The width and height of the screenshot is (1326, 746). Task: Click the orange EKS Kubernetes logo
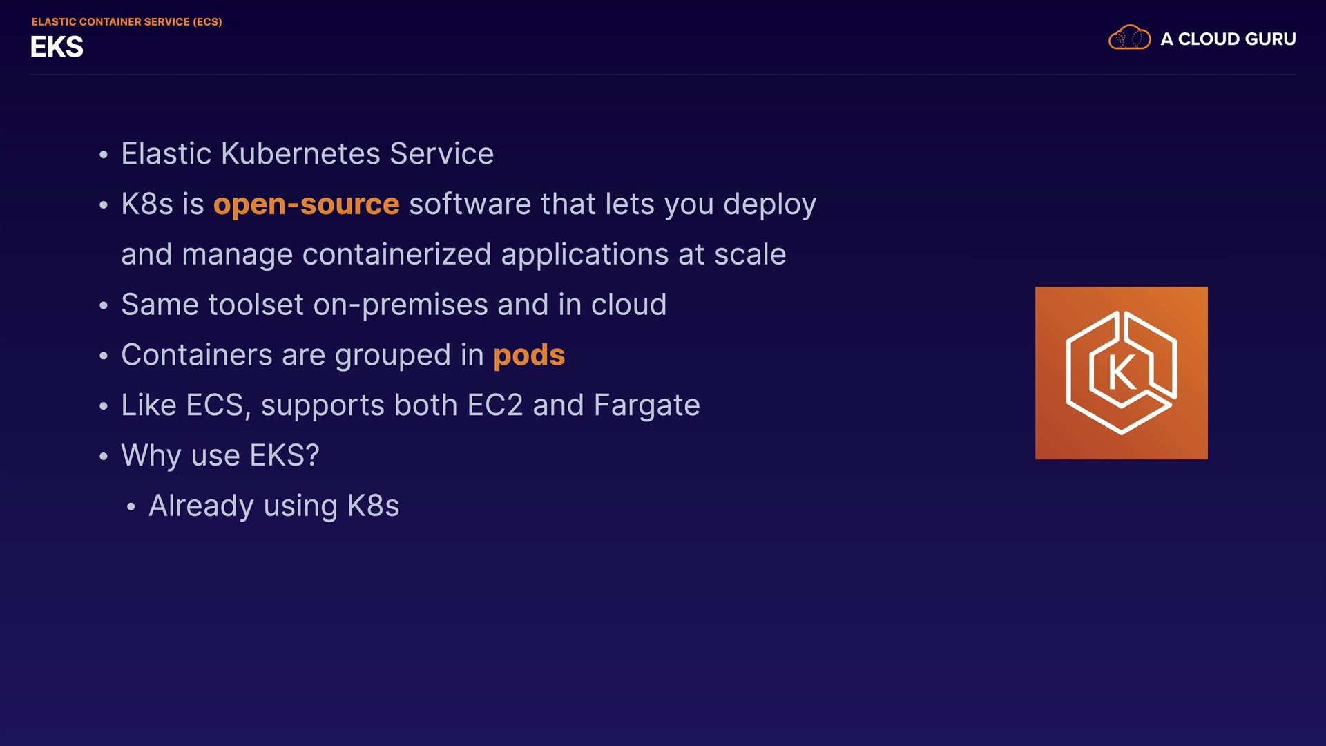(1121, 372)
